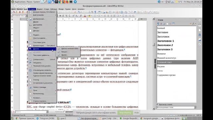Open the 'Формат' menu
Image resolution: width=213 pixels, height=120 pixels.
(40, 9)
